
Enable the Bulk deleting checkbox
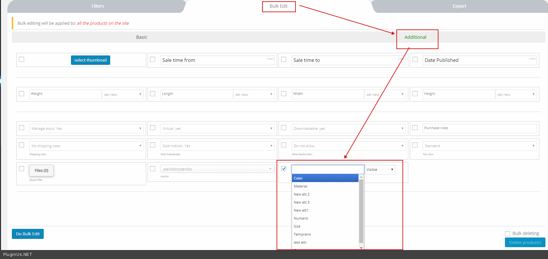[508, 234]
